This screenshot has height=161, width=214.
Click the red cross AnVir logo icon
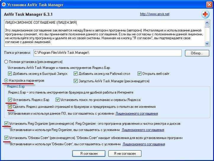[x=205, y=14]
